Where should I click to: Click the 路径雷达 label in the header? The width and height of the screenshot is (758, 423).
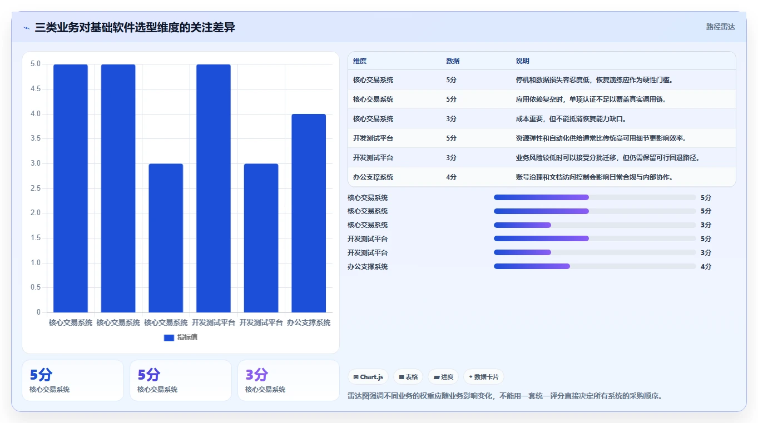tap(720, 27)
